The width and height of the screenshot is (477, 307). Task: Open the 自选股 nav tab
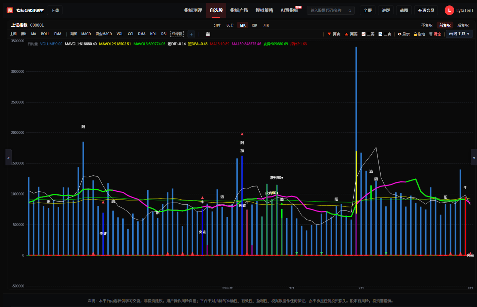(216, 10)
